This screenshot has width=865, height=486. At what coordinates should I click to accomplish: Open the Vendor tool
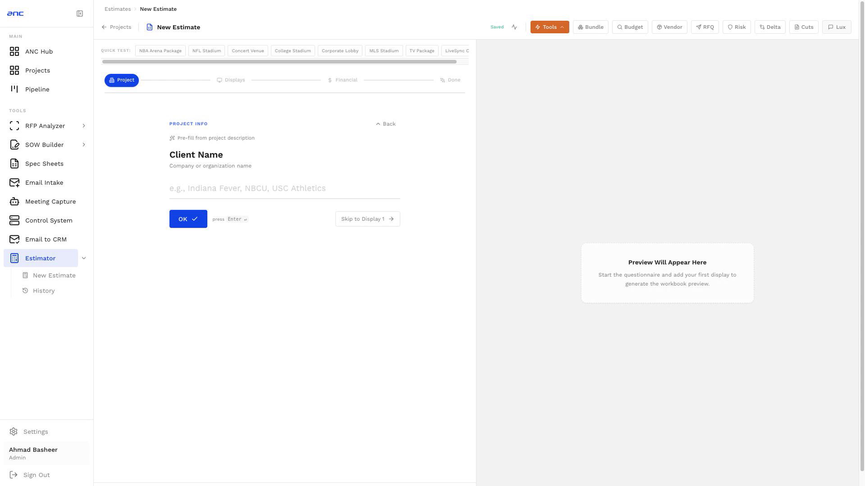(x=669, y=27)
